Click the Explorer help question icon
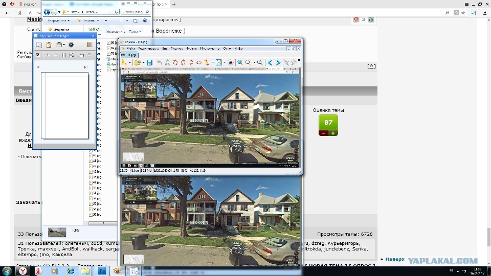Screen dimensions: 491x276 click(145, 20)
